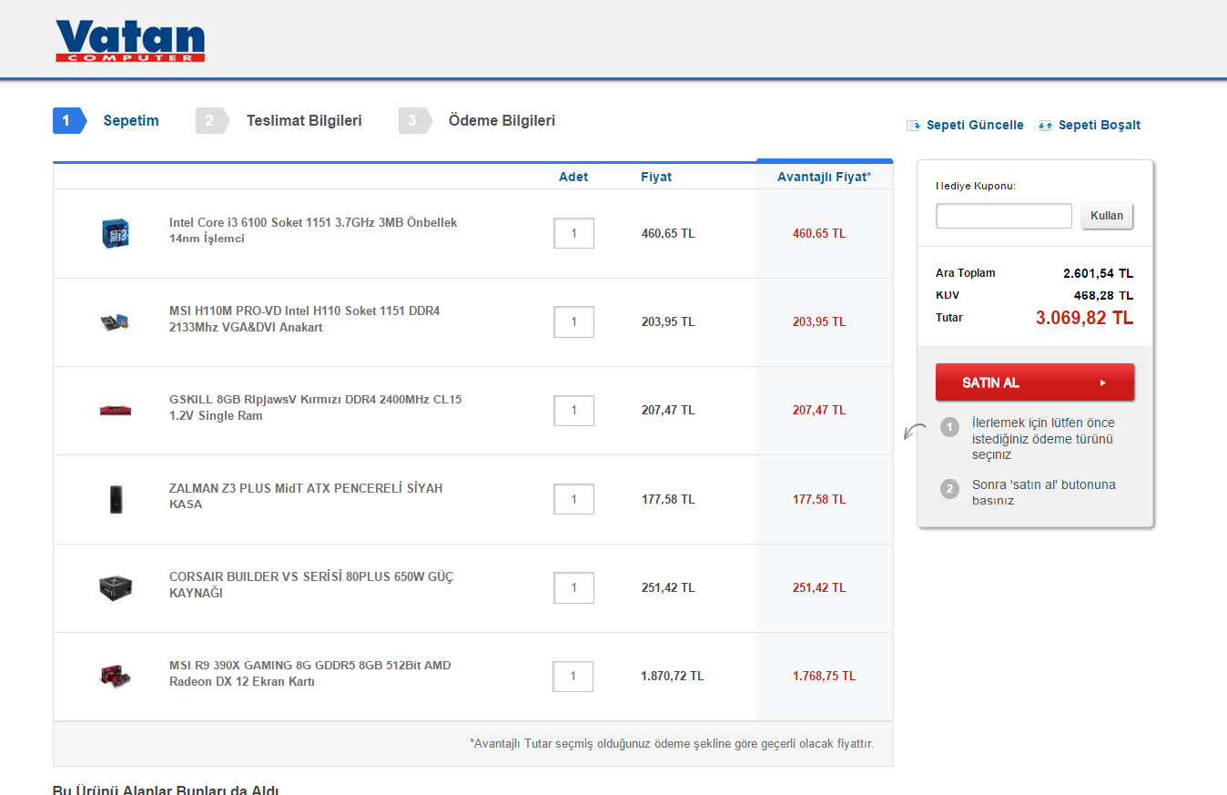Open the GSKILL 8GB RipjawsV product link

tap(315, 408)
